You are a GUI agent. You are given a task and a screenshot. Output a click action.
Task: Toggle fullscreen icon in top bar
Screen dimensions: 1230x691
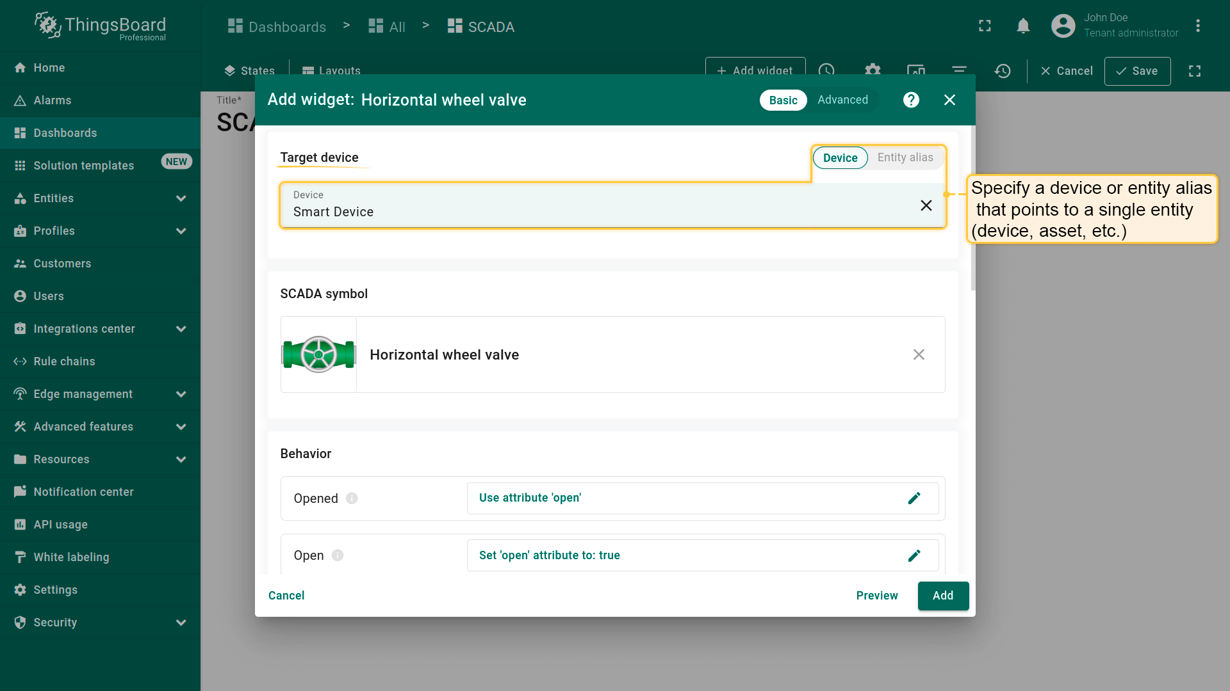coord(985,26)
